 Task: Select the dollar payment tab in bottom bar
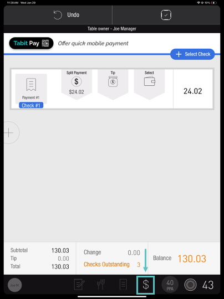tap(145, 285)
